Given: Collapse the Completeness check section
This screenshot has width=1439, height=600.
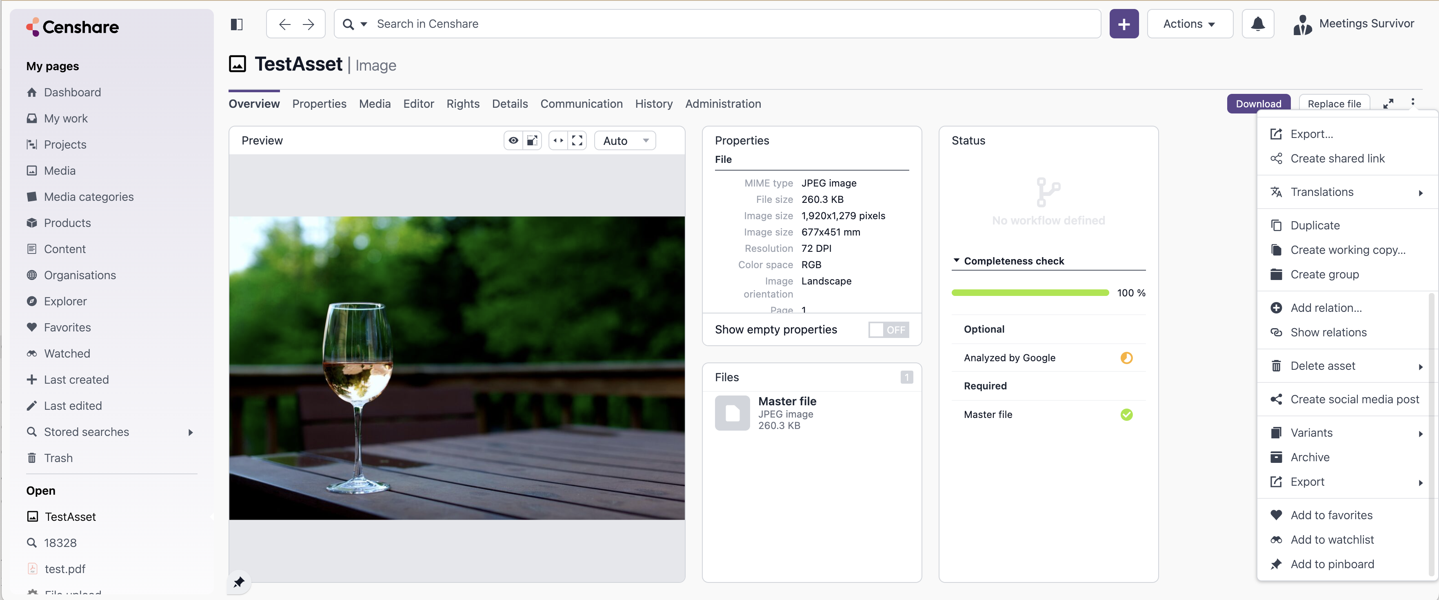Looking at the screenshot, I should click(956, 261).
